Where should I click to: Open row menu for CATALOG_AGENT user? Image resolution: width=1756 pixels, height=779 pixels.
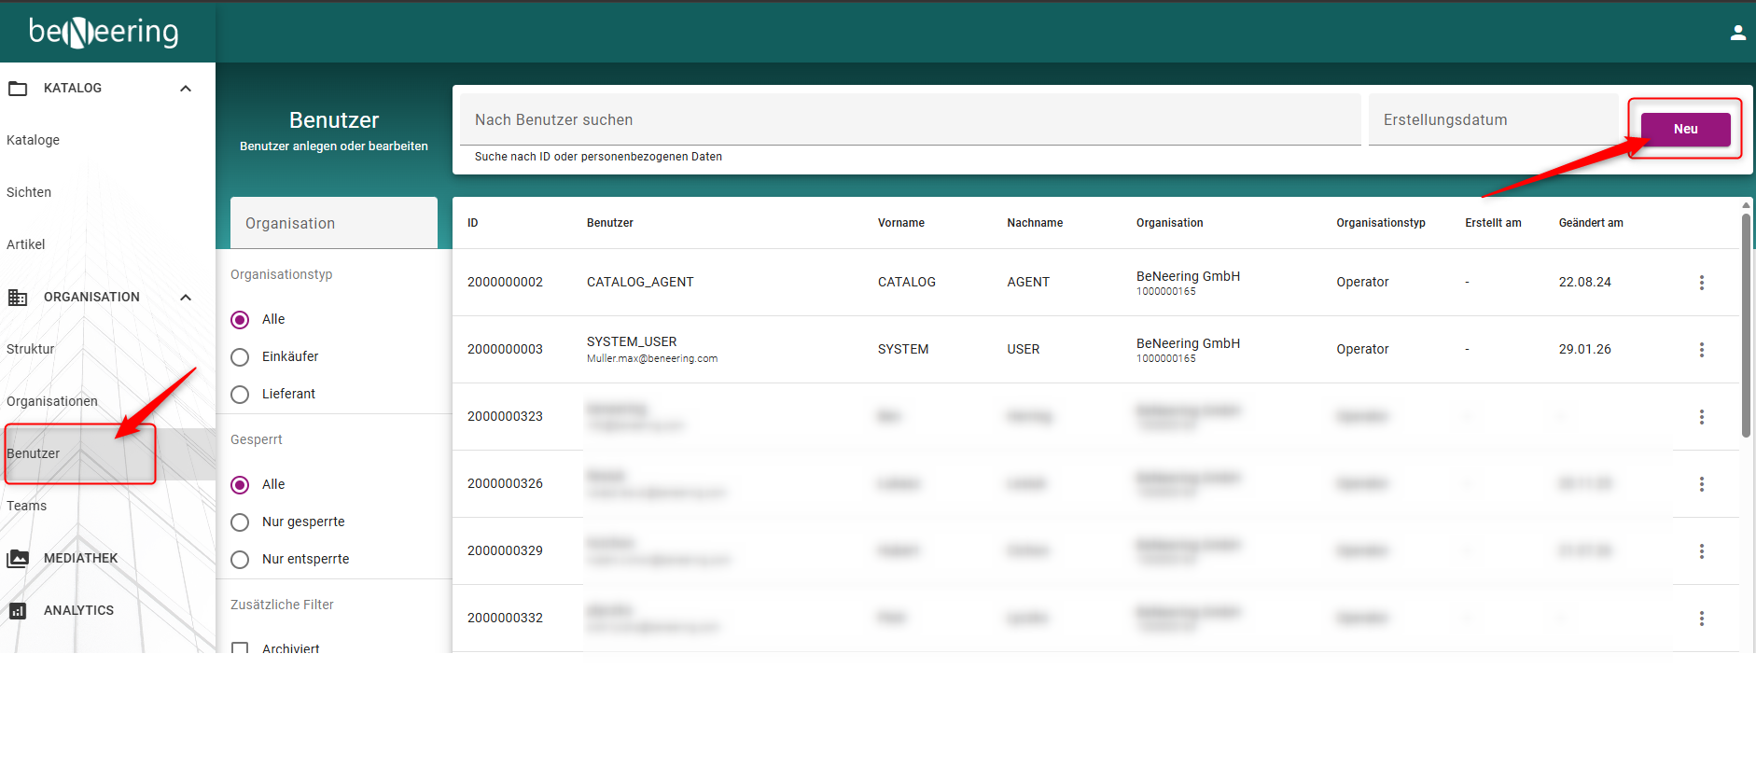[x=1701, y=283]
